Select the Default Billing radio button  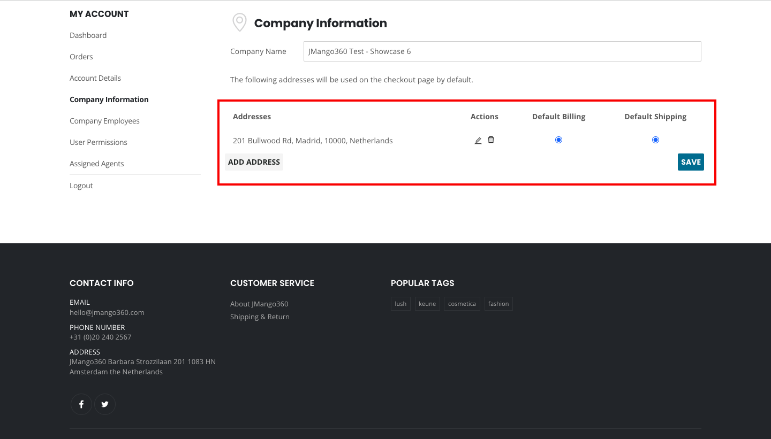(558, 140)
